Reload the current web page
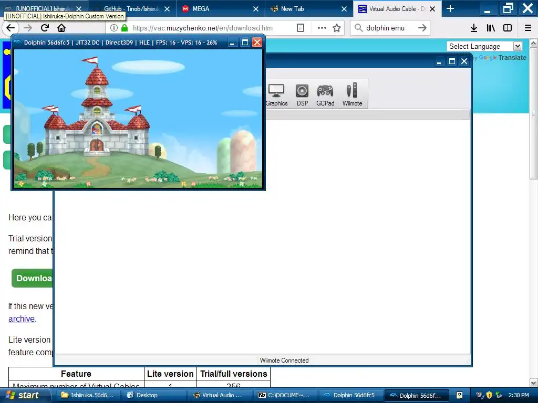538x403 pixels. 45,28
